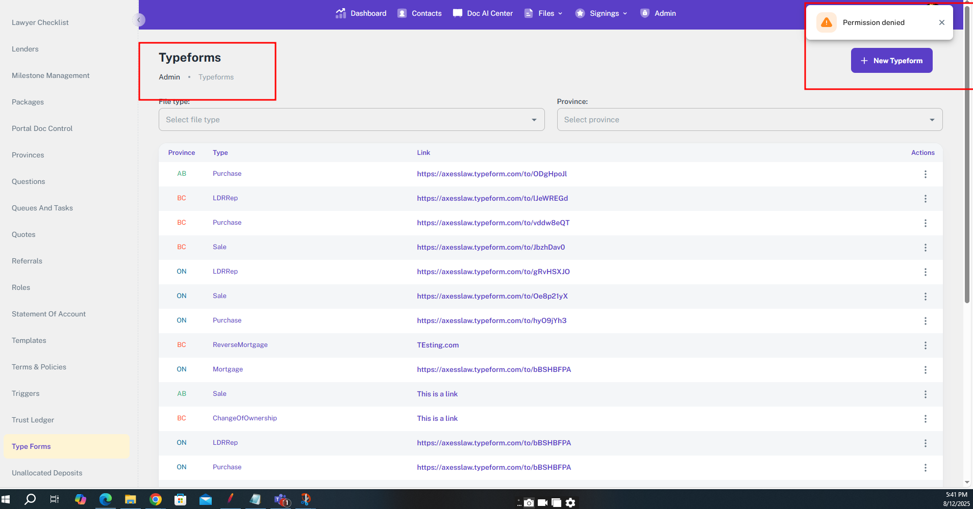The height and width of the screenshot is (509, 973).
Task: Click the New Typeform button
Action: tap(891, 61)
